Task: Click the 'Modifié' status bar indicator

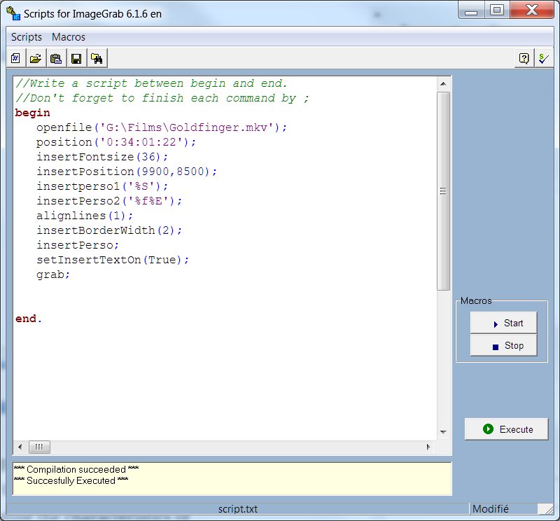Action: tap(491, 509)
